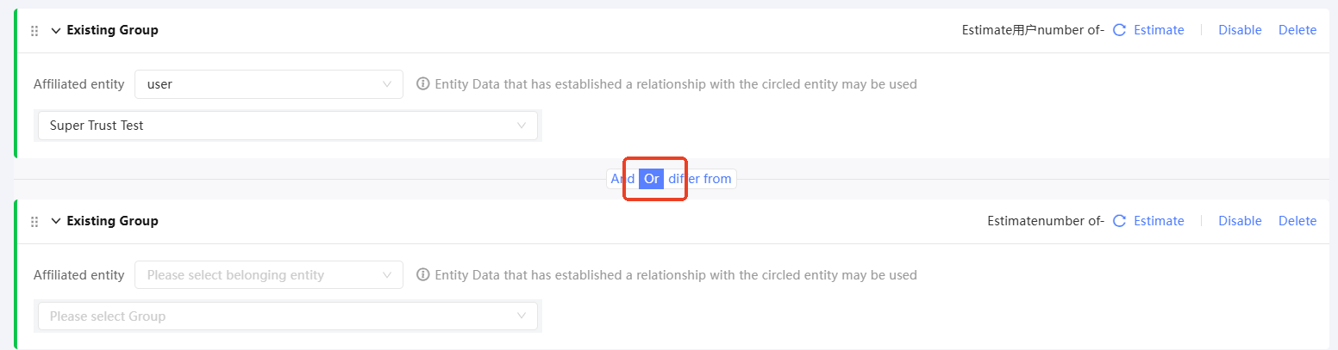Click Estimate link in the second group

coord(1159,221)
